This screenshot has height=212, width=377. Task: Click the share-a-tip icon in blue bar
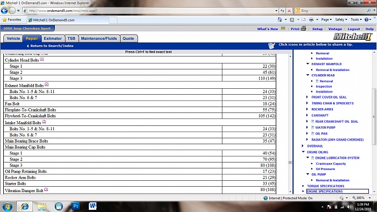[271, 46]
